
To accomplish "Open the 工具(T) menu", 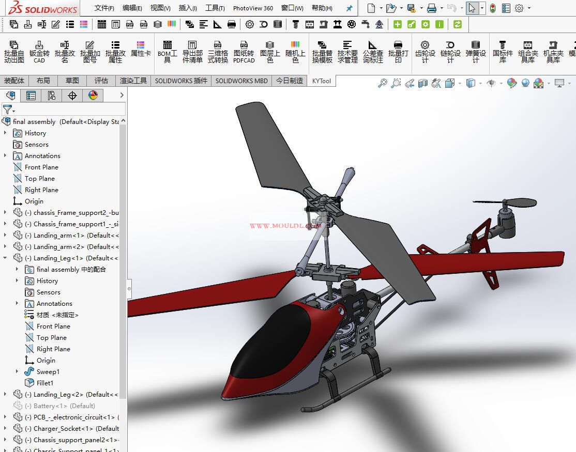I will click(x=215, y=8).
